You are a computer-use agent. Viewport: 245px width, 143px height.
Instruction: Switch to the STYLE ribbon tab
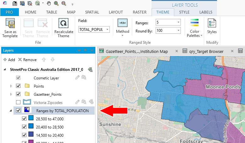coord(184,12)
